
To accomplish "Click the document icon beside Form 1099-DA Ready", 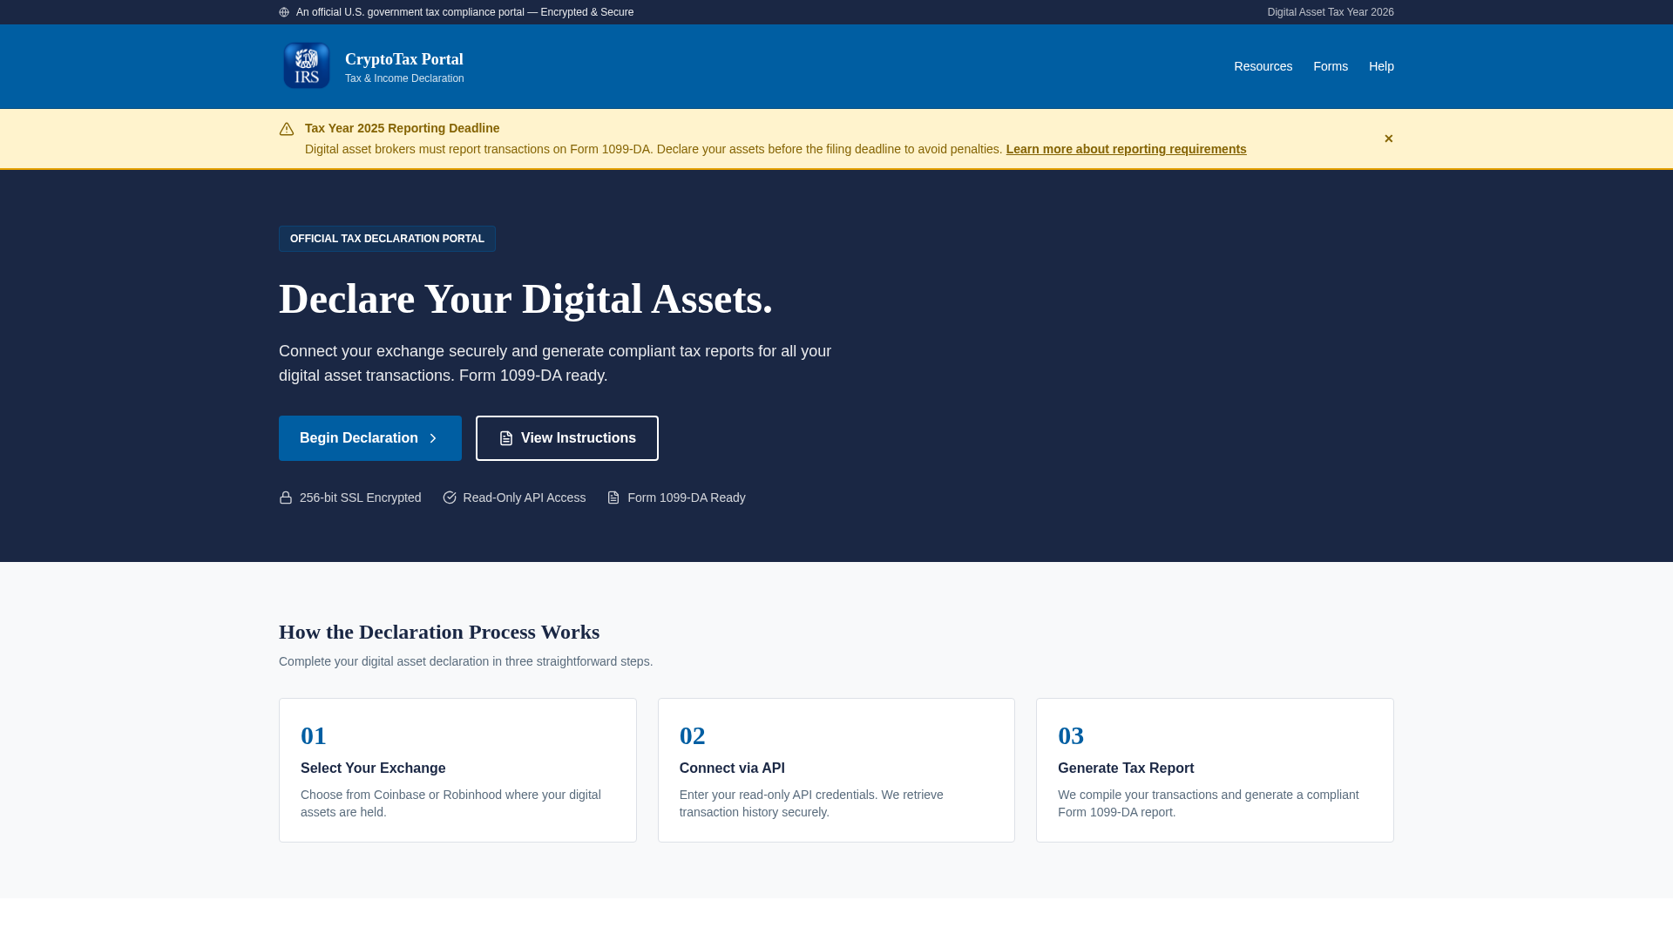I will [x=613, y=498].
